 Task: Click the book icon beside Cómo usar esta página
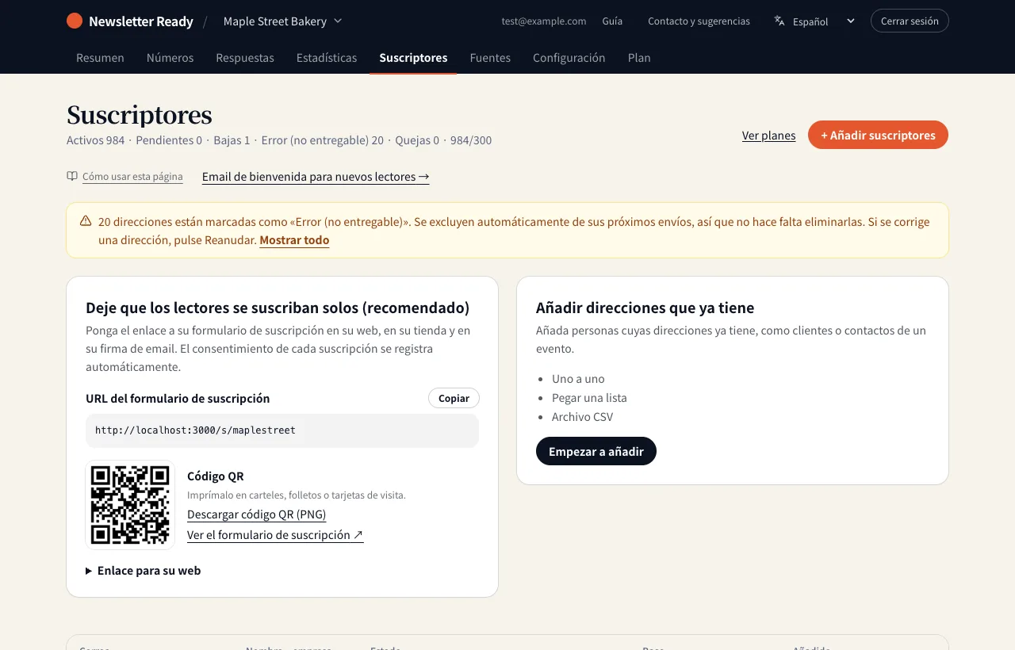[x=72, y=176]
